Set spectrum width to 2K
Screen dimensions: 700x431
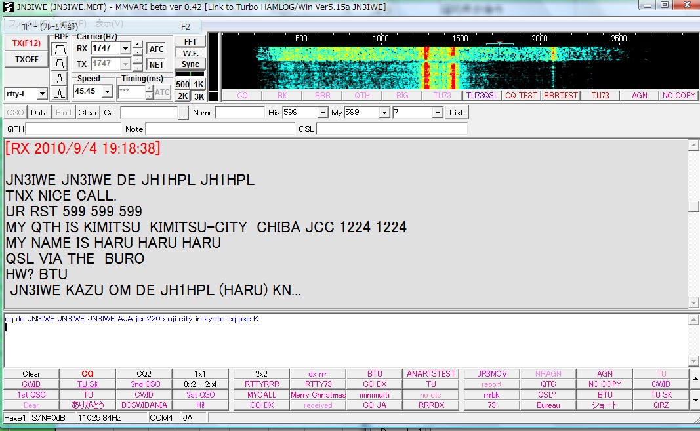tap(182, 96)
